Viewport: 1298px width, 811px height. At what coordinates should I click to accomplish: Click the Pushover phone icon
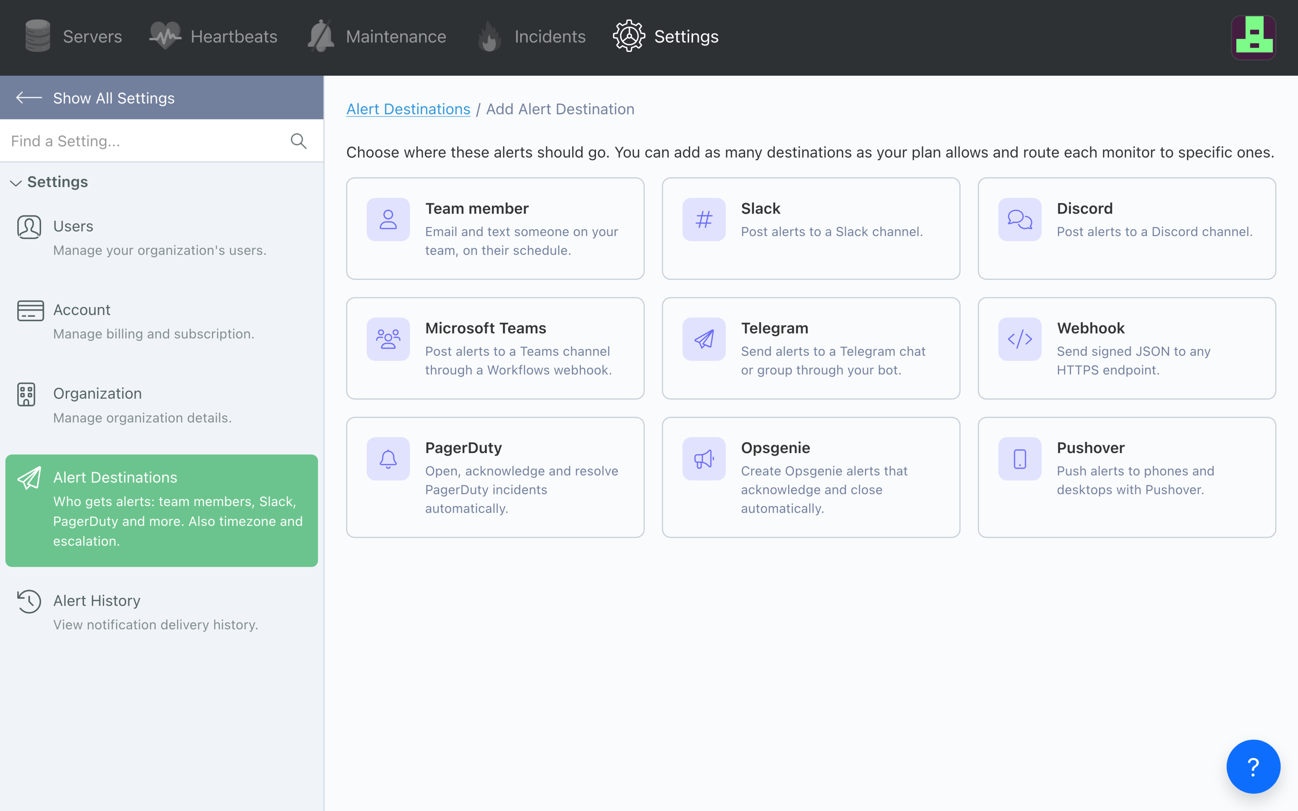coord(1020,458)
